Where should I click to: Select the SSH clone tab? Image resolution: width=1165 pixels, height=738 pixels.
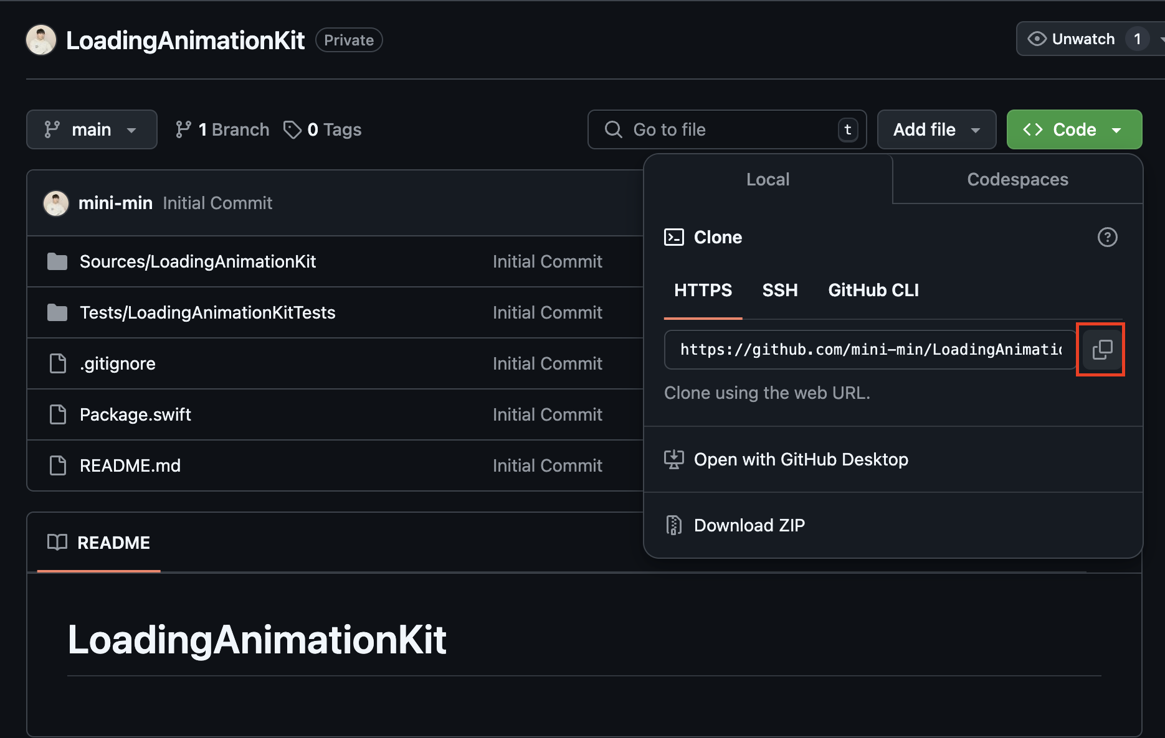click(x=780, y=290)
